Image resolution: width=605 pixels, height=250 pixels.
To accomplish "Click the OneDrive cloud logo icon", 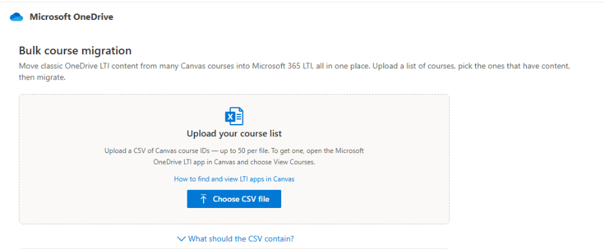I will (17, 17).
